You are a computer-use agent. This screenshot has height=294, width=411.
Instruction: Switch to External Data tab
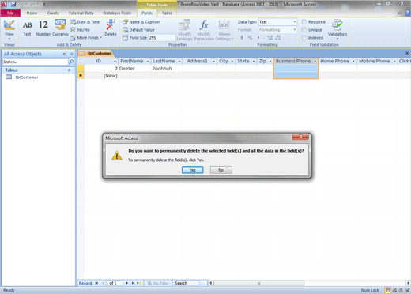pyautogui.click(x=81, y=13)
